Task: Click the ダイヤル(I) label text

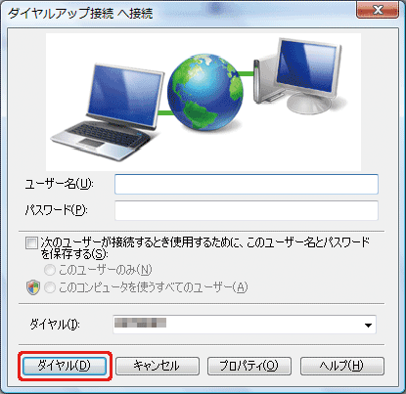Action: click(55, 325)
